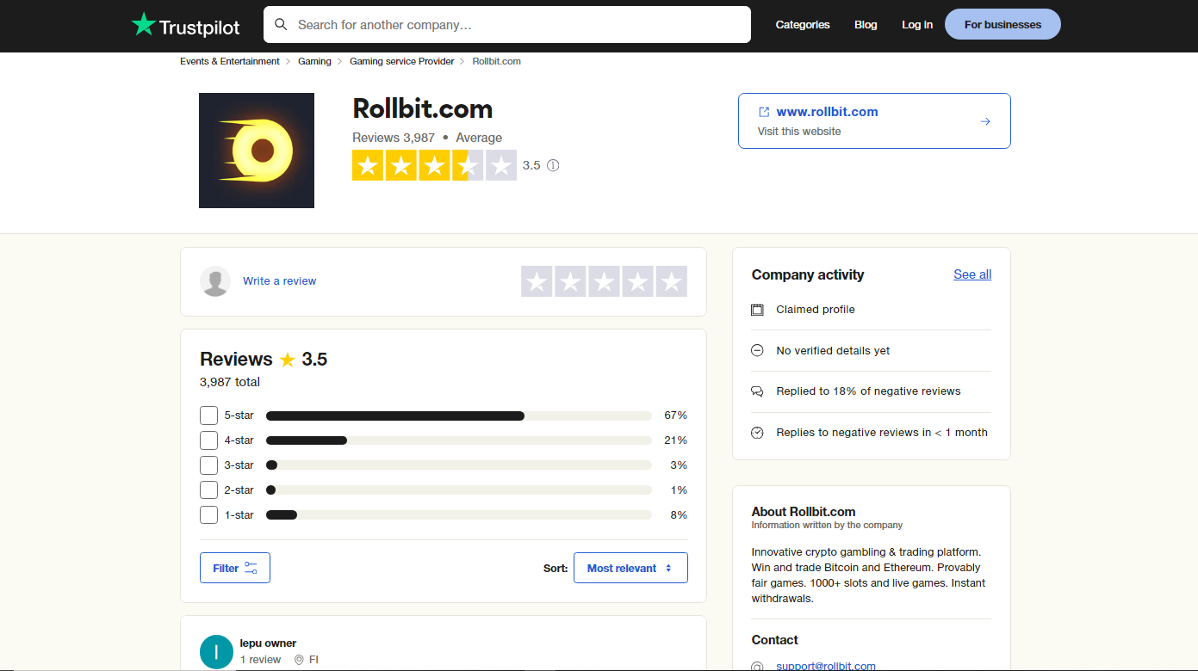
Task: Focus the company search input field
Action: [517, 25]
